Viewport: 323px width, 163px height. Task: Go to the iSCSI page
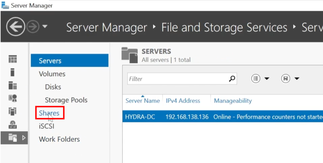pos(46,126)
